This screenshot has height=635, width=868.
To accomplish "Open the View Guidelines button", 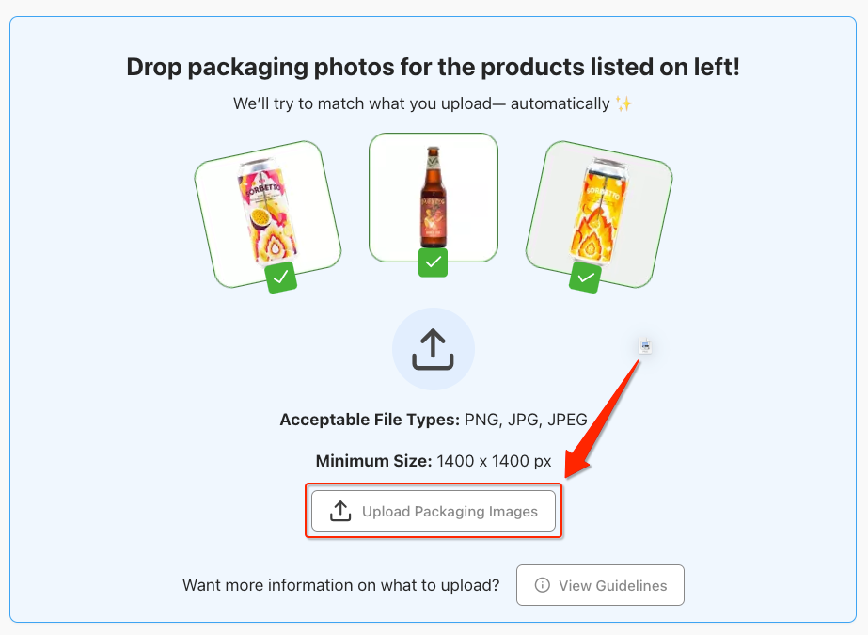I will tap(600, 585).
